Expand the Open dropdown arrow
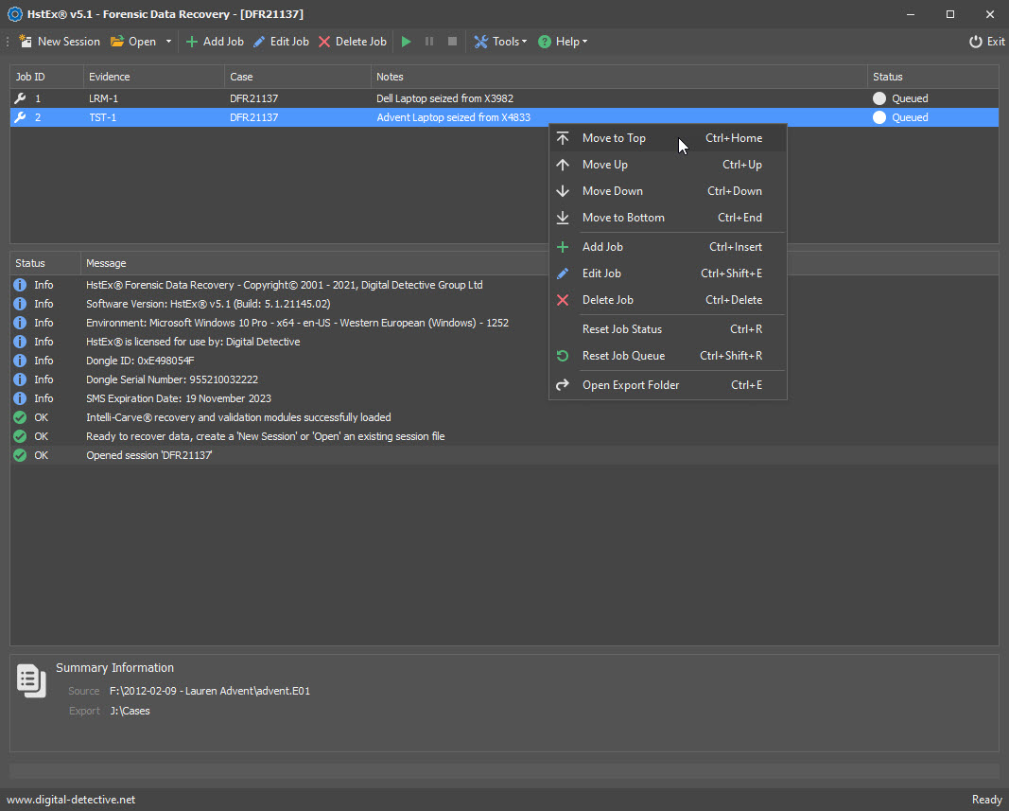The height and width of the screenshot is (811, 1009). coord(168,42)
